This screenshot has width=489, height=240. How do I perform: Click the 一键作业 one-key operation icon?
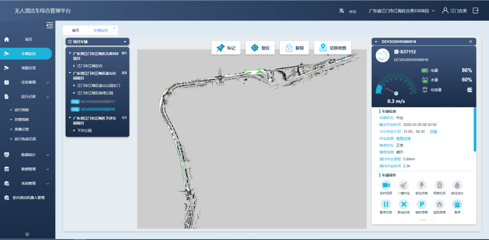(403, 185)
